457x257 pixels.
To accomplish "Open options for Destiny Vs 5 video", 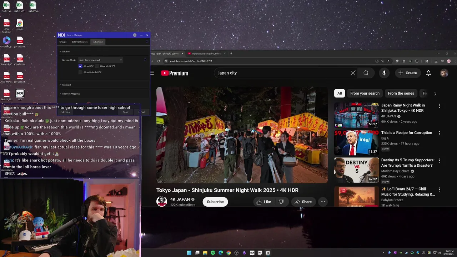I will pos(440,161).
